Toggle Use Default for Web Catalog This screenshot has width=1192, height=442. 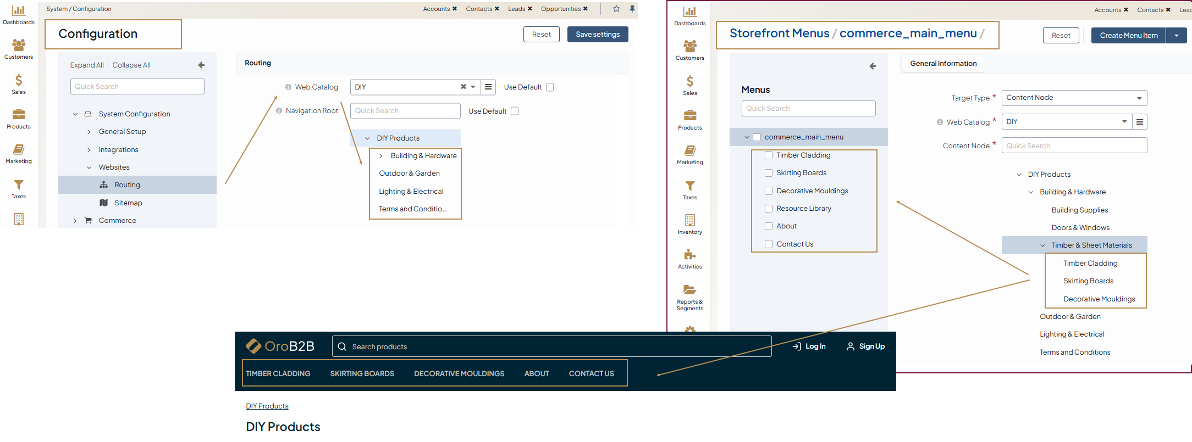[x=550, y=87]
